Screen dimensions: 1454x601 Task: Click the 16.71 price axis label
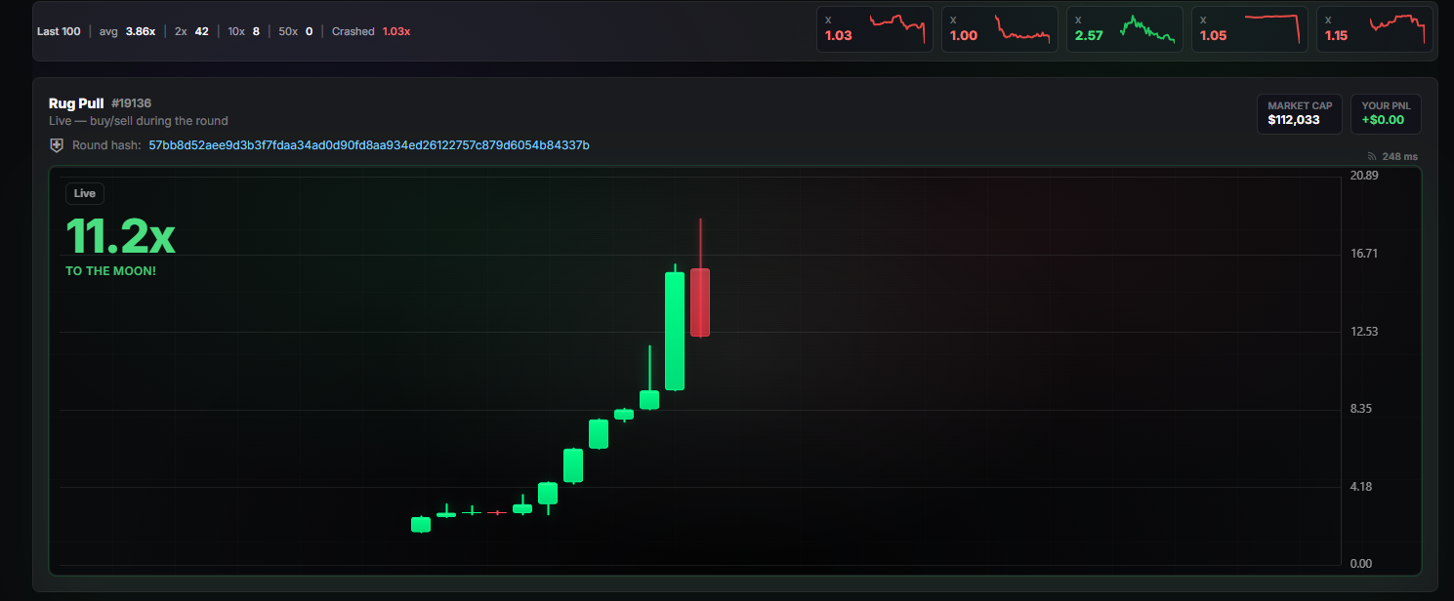pos(1363,254)
